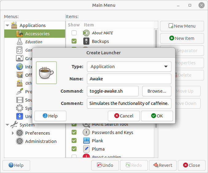Uncheck the Plank show checkbox
The height and width of the screenshot is (173, 208).
(x=74, y=140)
